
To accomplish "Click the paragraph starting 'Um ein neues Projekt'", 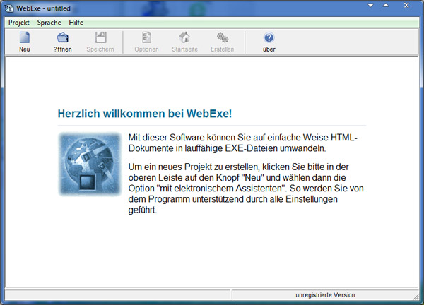I will 246,189.
